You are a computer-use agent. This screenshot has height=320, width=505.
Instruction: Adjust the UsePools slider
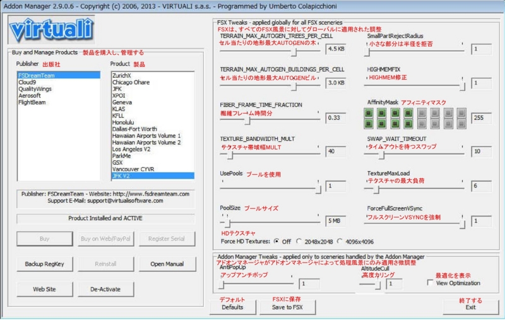[x=318, y=189]
